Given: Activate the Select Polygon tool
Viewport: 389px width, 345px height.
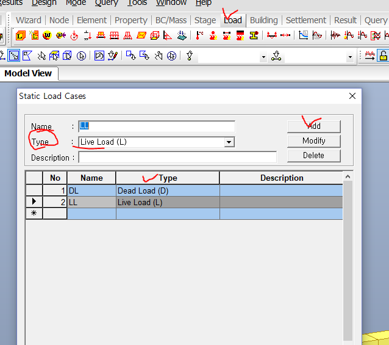Looking at the screenshot, I should pyautogui.click(x=27, y=56).
